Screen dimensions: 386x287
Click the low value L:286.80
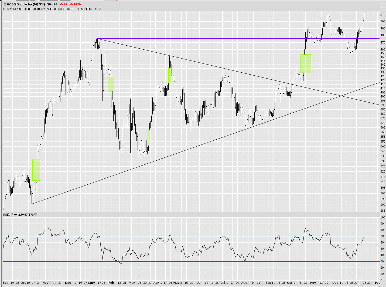pyautogui.click(x=56, y=9)
